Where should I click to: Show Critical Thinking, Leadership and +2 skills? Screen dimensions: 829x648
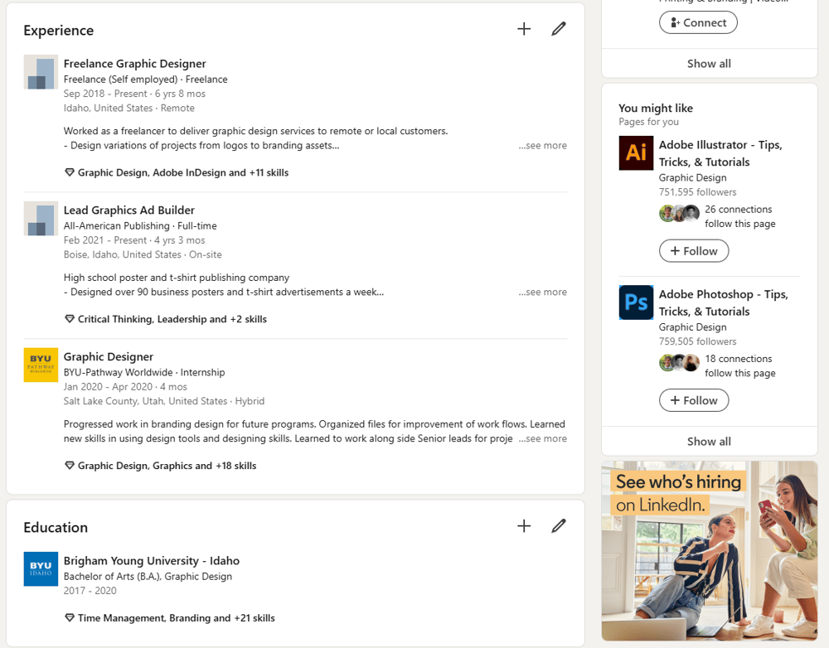click(x=172, y=319)
